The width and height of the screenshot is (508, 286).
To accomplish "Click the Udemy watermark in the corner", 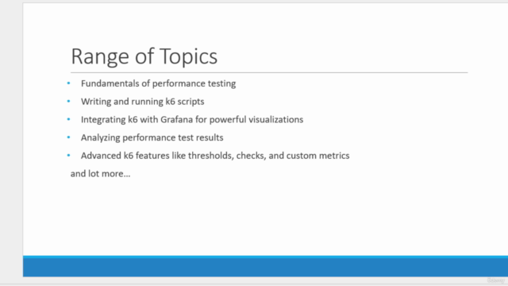I will click(495, 280).
